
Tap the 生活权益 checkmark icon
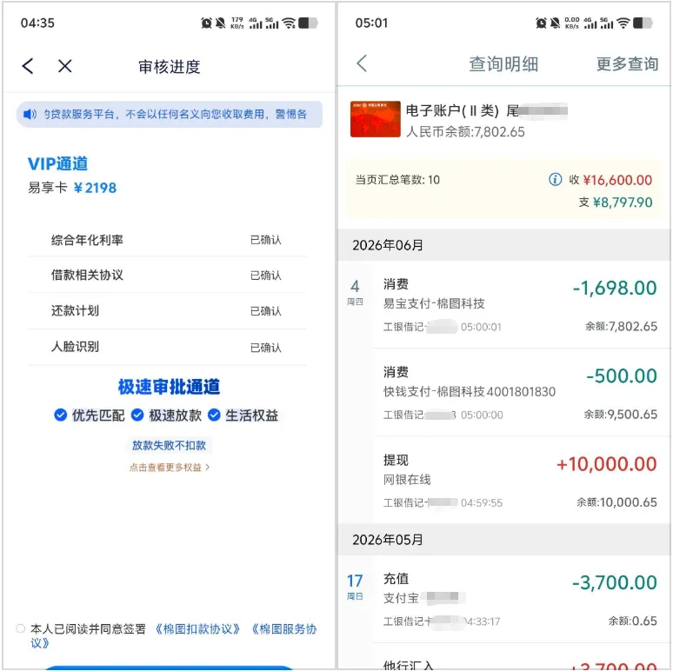coord(214,415)
